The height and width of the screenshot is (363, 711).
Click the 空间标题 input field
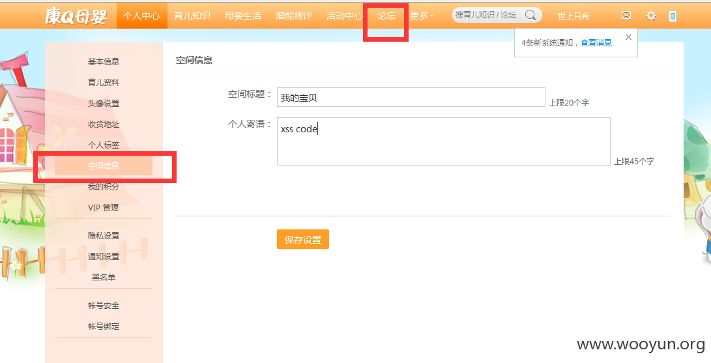(411, 97)
